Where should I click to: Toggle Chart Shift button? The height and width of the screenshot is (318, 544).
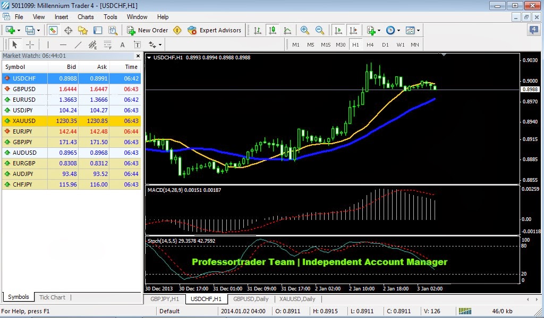(353, 30)
